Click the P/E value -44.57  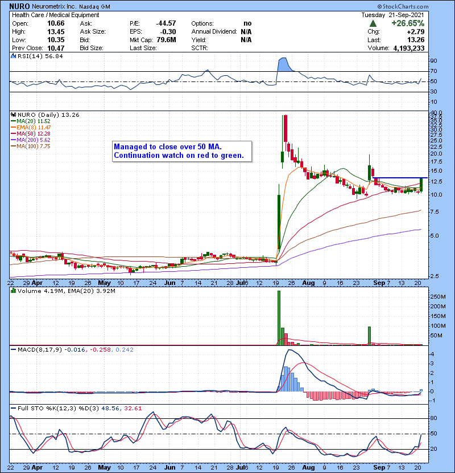[x=166, y=23]
